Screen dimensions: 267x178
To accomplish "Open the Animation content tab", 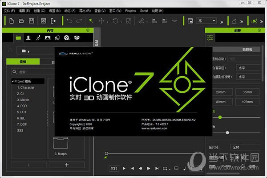I will click(38, 38).
